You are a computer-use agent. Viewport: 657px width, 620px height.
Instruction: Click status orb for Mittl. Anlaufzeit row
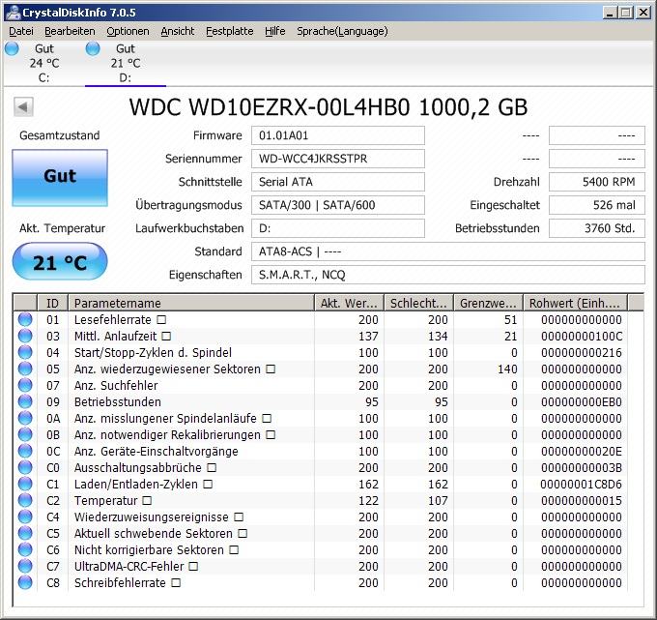coord(25,336)
